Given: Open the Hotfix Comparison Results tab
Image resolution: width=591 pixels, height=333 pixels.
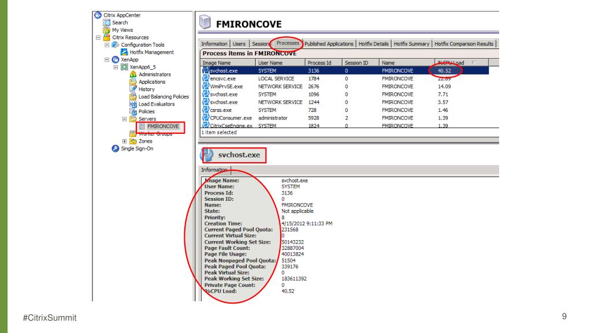Looking at the screenshot, I should pos(464,44).
